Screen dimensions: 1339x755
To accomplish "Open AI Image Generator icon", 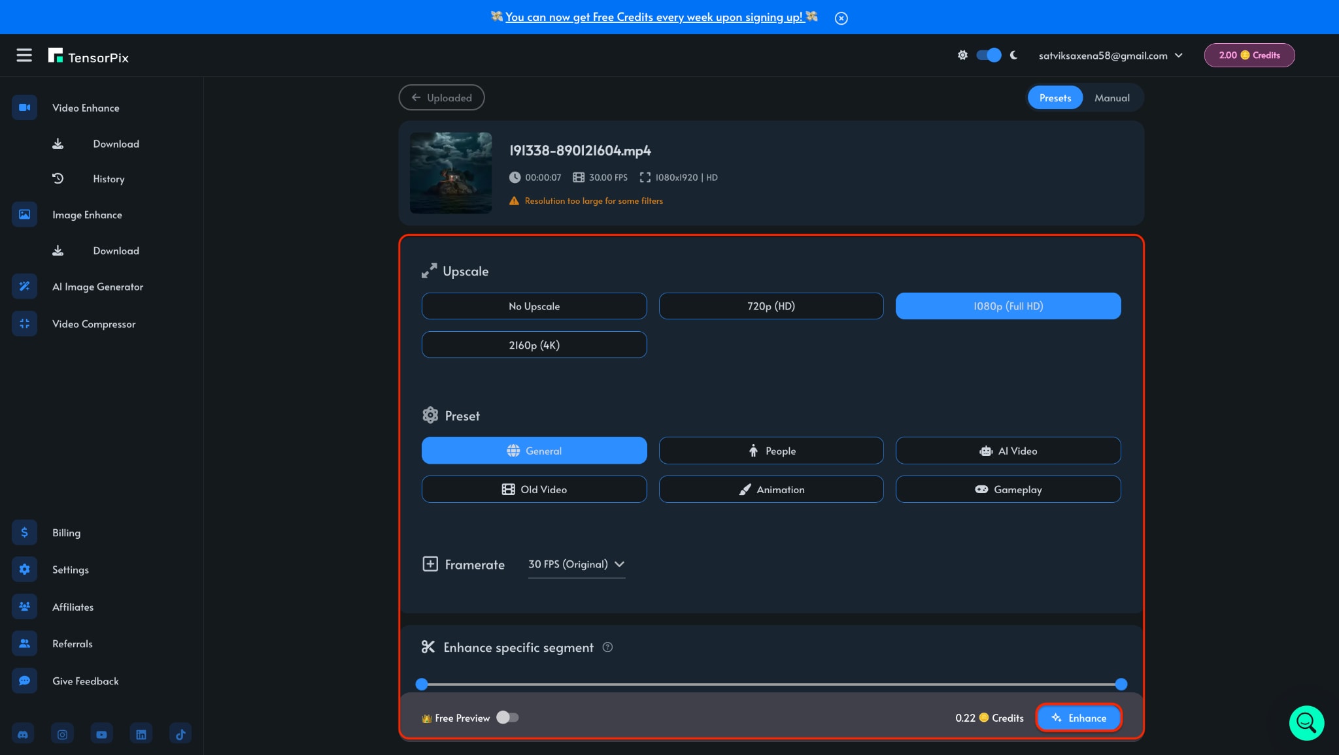I will tap(24, 287).
